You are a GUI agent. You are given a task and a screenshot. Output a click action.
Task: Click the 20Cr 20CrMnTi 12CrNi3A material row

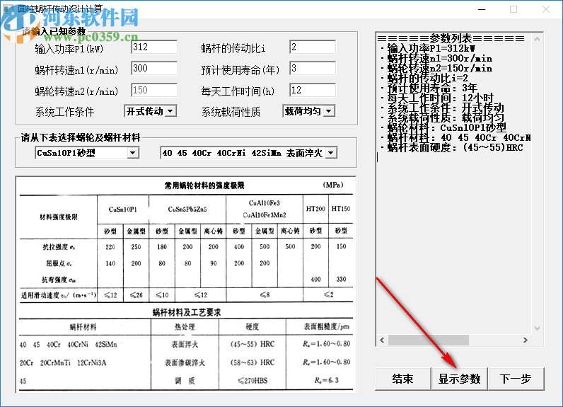click(63, 363)
